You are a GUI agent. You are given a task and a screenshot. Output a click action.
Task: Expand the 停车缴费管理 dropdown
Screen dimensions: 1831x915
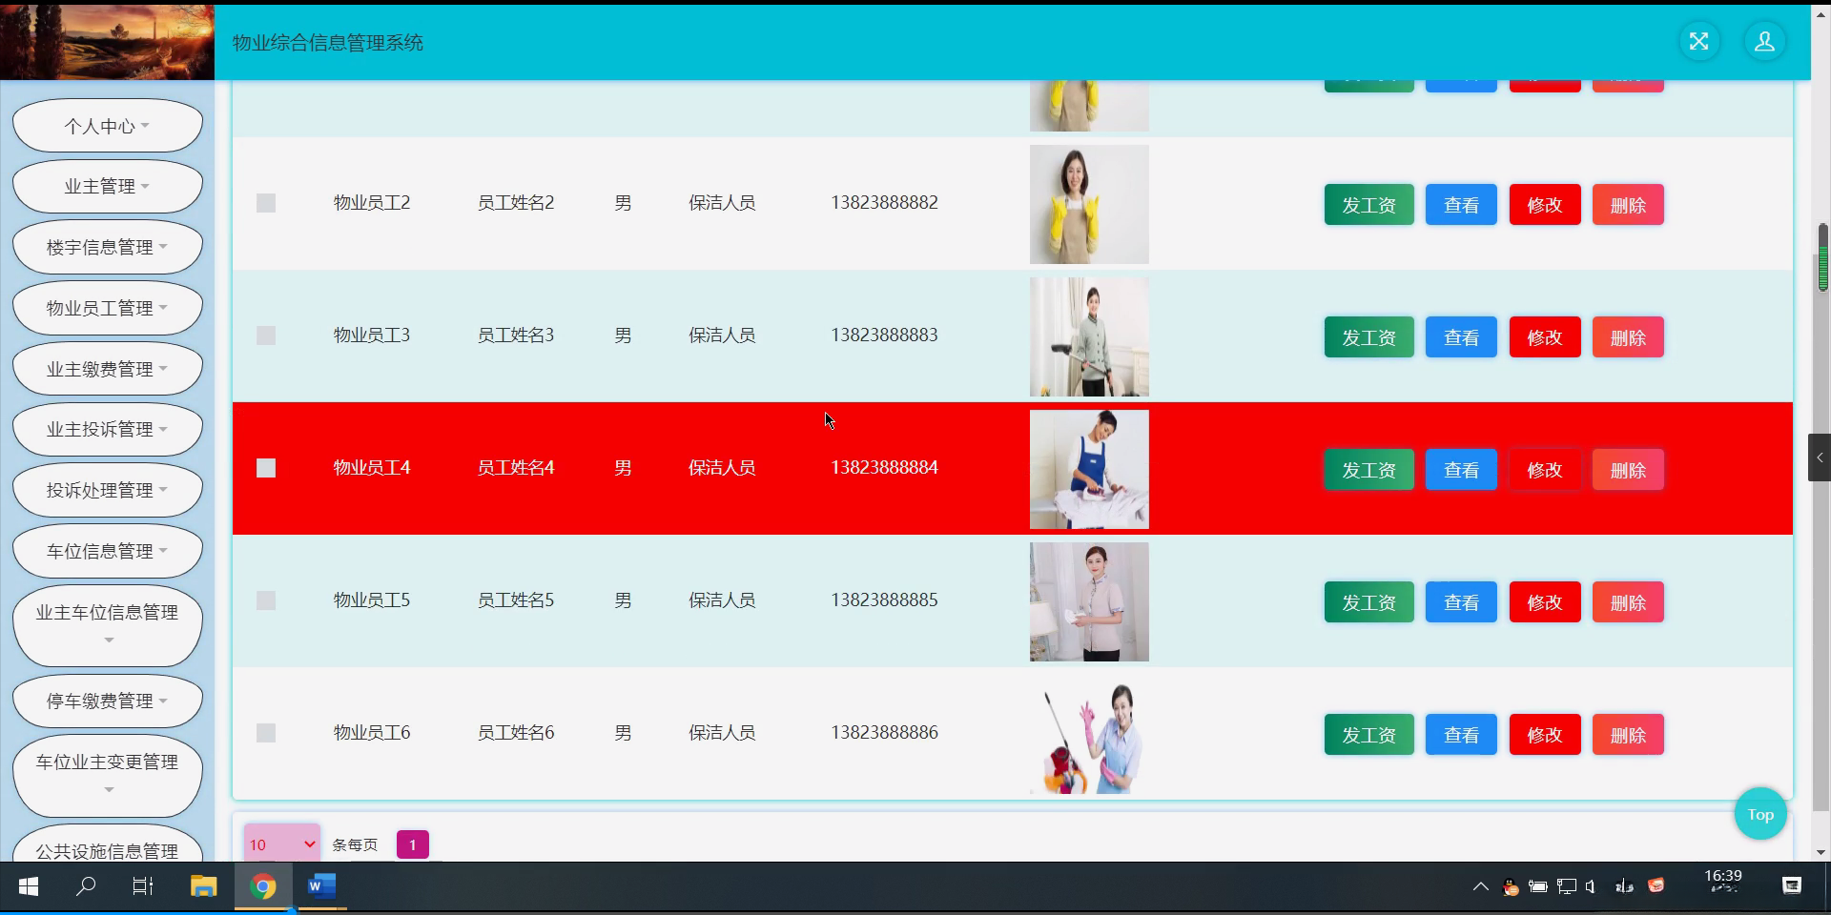(107, 701)
